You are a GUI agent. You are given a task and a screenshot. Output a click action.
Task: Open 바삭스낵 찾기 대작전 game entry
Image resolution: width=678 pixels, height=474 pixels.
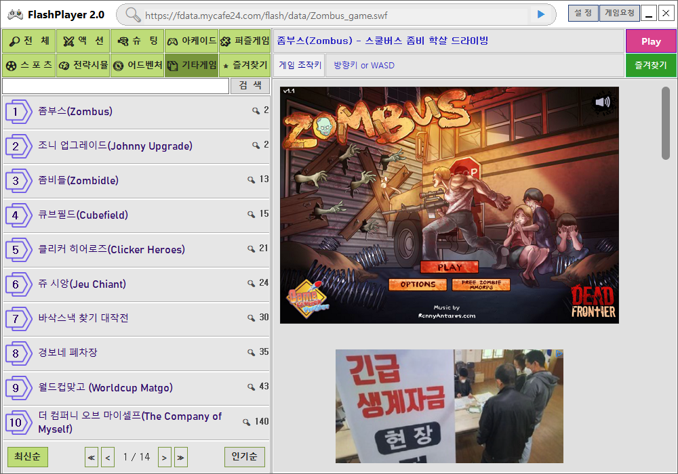click(x=136, y=319)
